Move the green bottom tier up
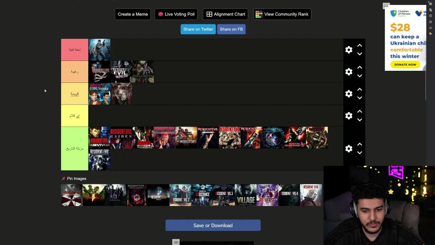Screen dimensions: 435x245 360,145
